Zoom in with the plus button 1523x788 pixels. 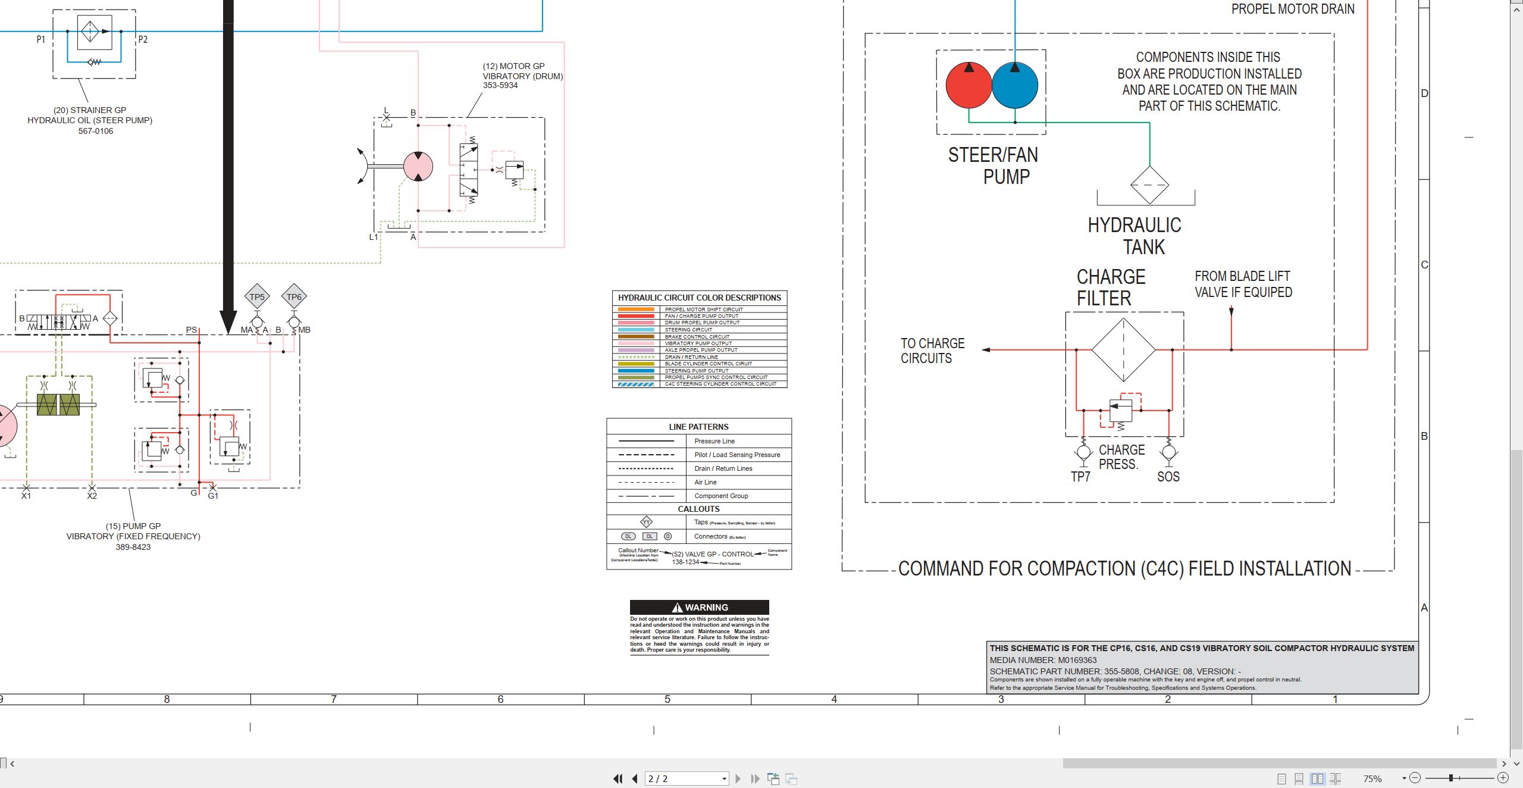click(1503, 778)
